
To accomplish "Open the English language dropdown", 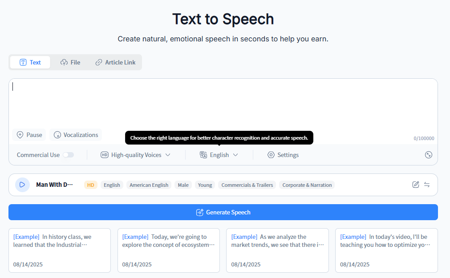I will (x=219, y=155).
